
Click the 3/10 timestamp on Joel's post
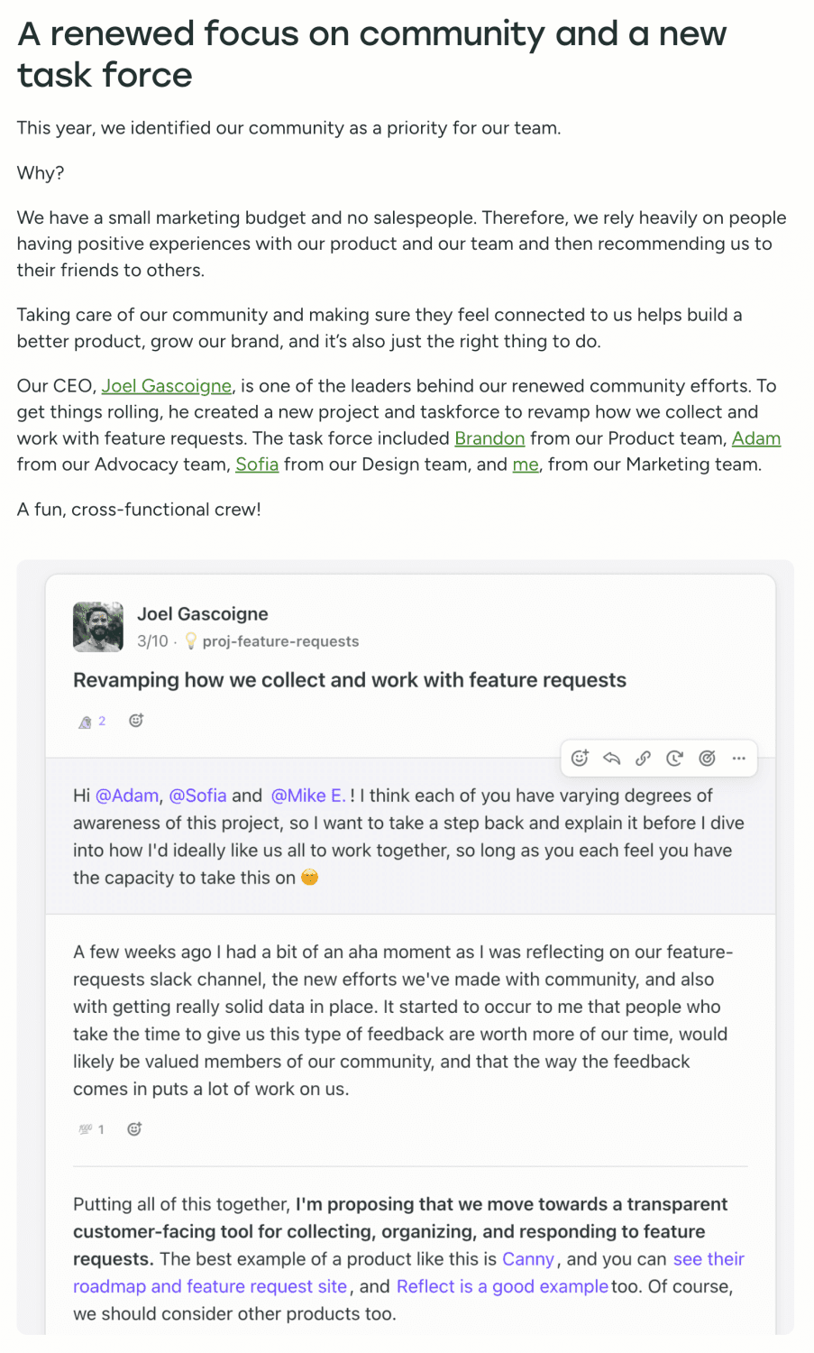pyautogui.click(x=151, y=641)
